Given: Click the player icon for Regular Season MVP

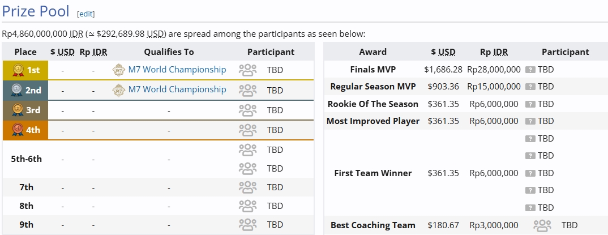Looking at the screenshot, I should tap(530, 87).
